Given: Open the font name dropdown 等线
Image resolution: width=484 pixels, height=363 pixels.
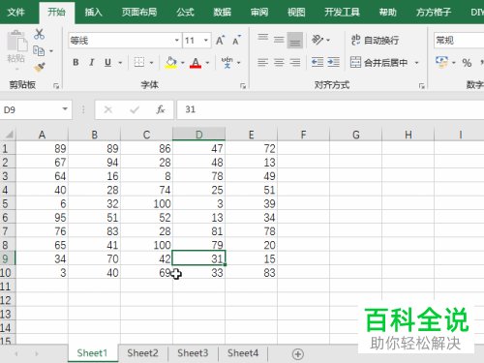Looking at the screenshot, I should click(x=176, y=41).
